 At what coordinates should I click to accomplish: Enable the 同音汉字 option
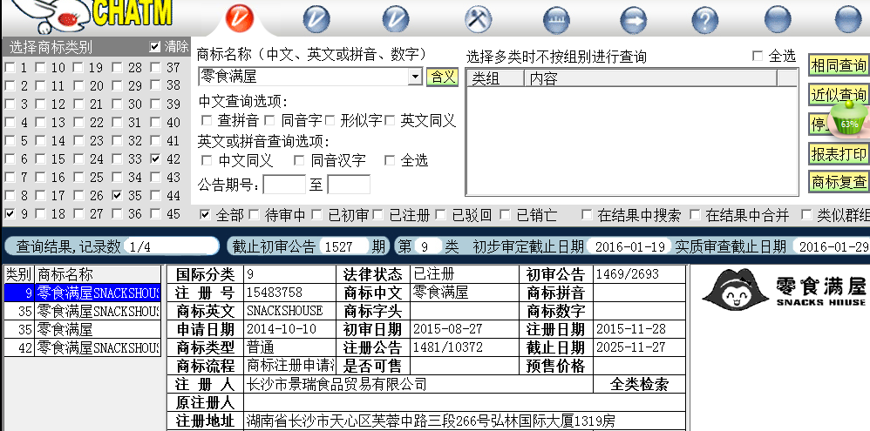299,161
